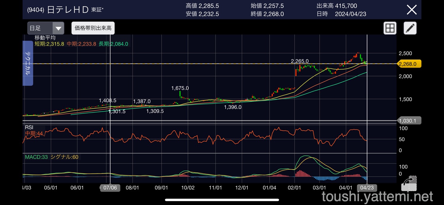Viewport: 444px width, 205px height.
Task: Tap the MACD indicator value label
Action: [x=36, y=157]
